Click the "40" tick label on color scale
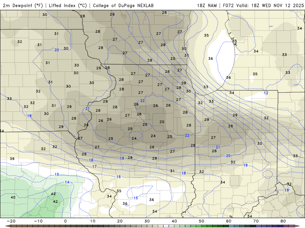The height and width of the screenshot is (228, 305). 174,221
